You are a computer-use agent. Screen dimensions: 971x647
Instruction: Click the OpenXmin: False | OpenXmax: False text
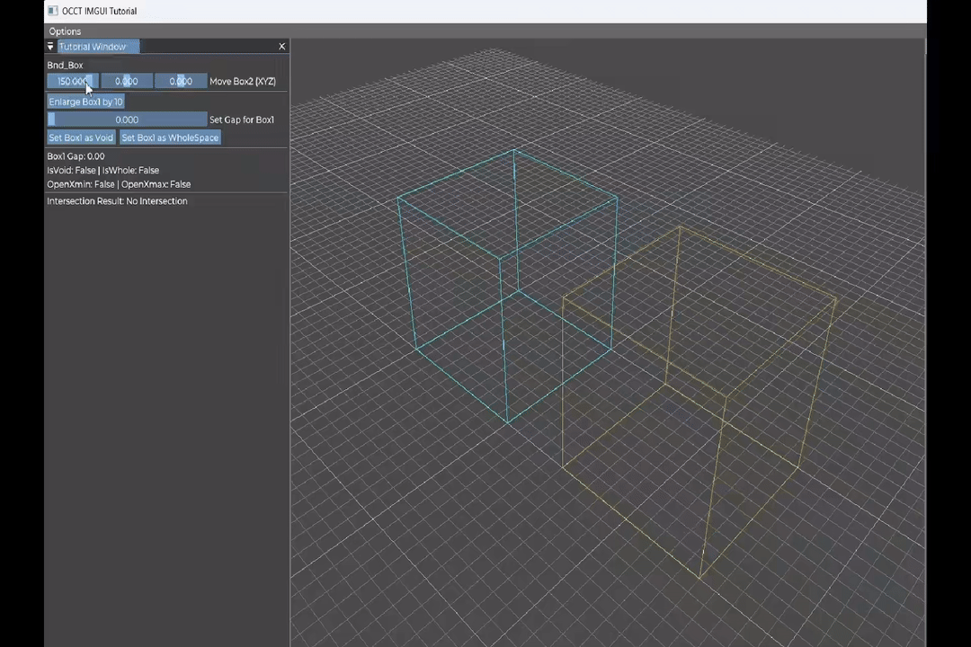[x=119, y=184]
